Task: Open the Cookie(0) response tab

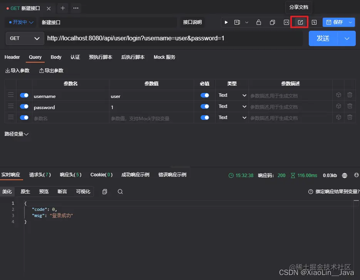Action: click(x=102, y=175)
